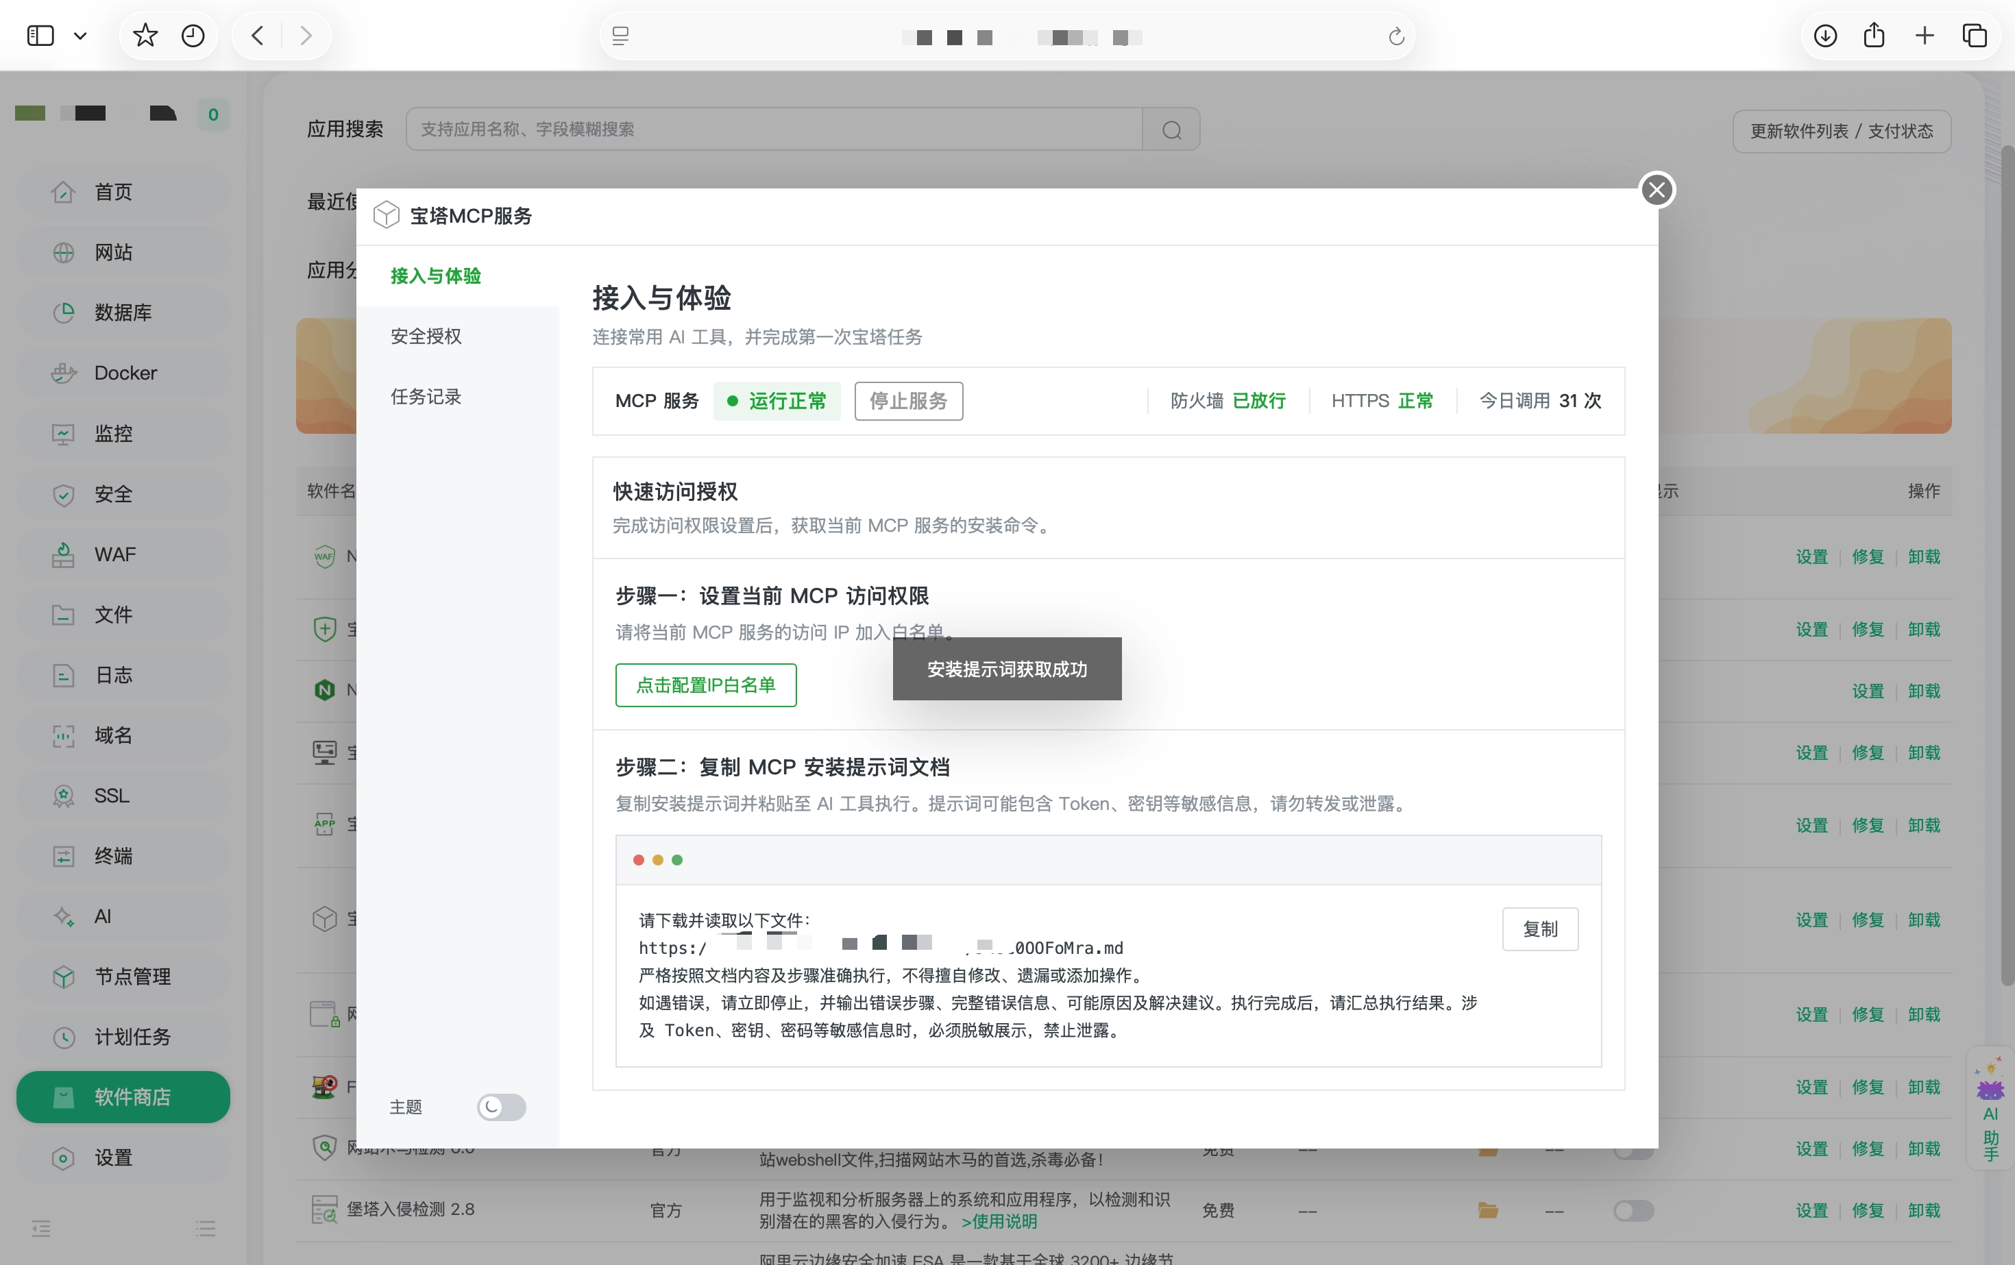Click the 今日调用 31 次 counter
The width and height of the screenshot is (2015, 1265).
[x=1541, y=401]
